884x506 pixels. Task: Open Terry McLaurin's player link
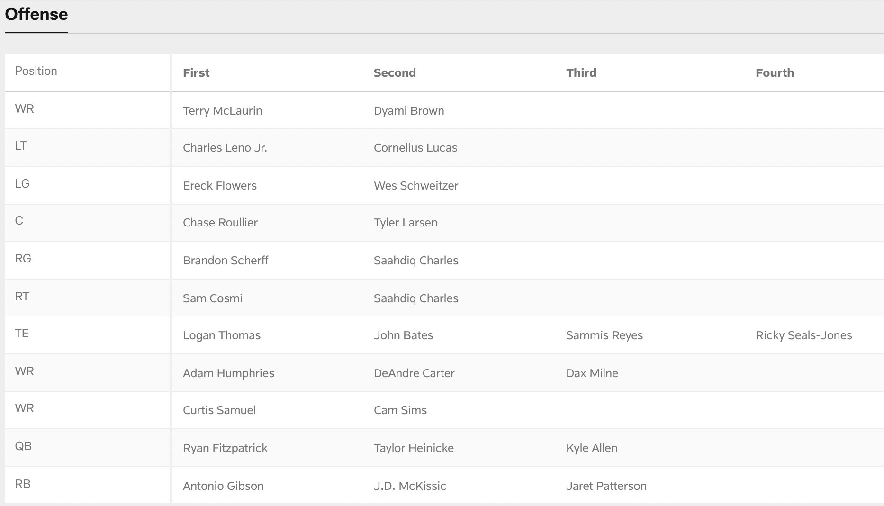point(222,111)
